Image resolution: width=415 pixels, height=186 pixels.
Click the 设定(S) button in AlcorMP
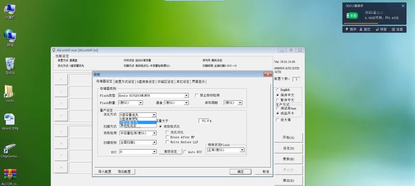(288, 148)
